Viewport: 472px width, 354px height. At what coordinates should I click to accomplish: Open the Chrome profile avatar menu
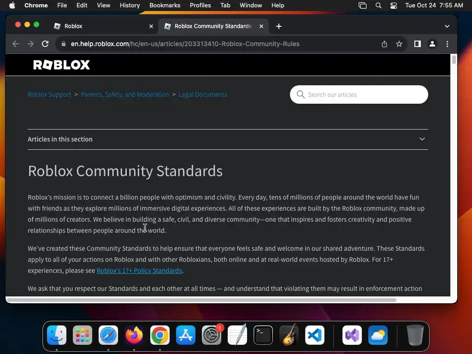(432, 44)
